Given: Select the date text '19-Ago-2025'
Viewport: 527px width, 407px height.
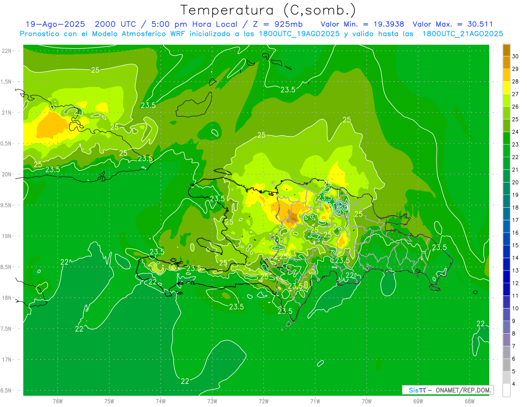Looking at the screenshot, I should click(55, 24).
